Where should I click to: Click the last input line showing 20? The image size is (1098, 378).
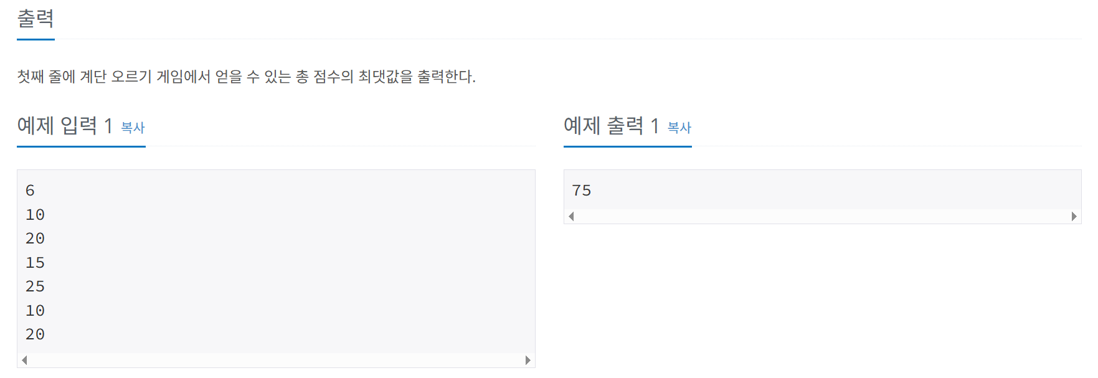35,334
